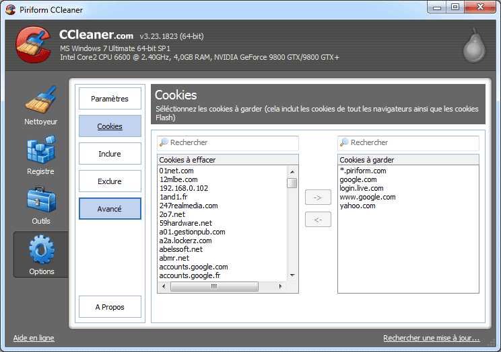Select accounts.google.fr cookie entry

[x=190, y=275]
